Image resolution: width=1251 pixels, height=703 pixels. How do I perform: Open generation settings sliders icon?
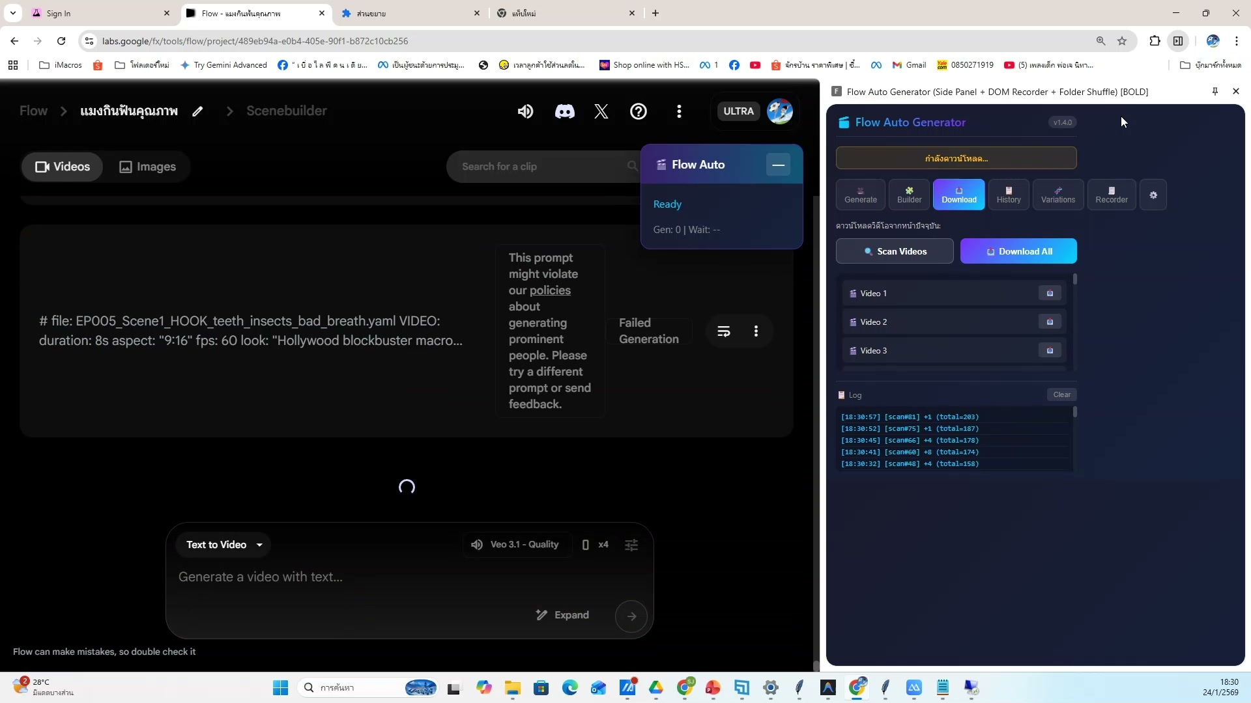631,545
